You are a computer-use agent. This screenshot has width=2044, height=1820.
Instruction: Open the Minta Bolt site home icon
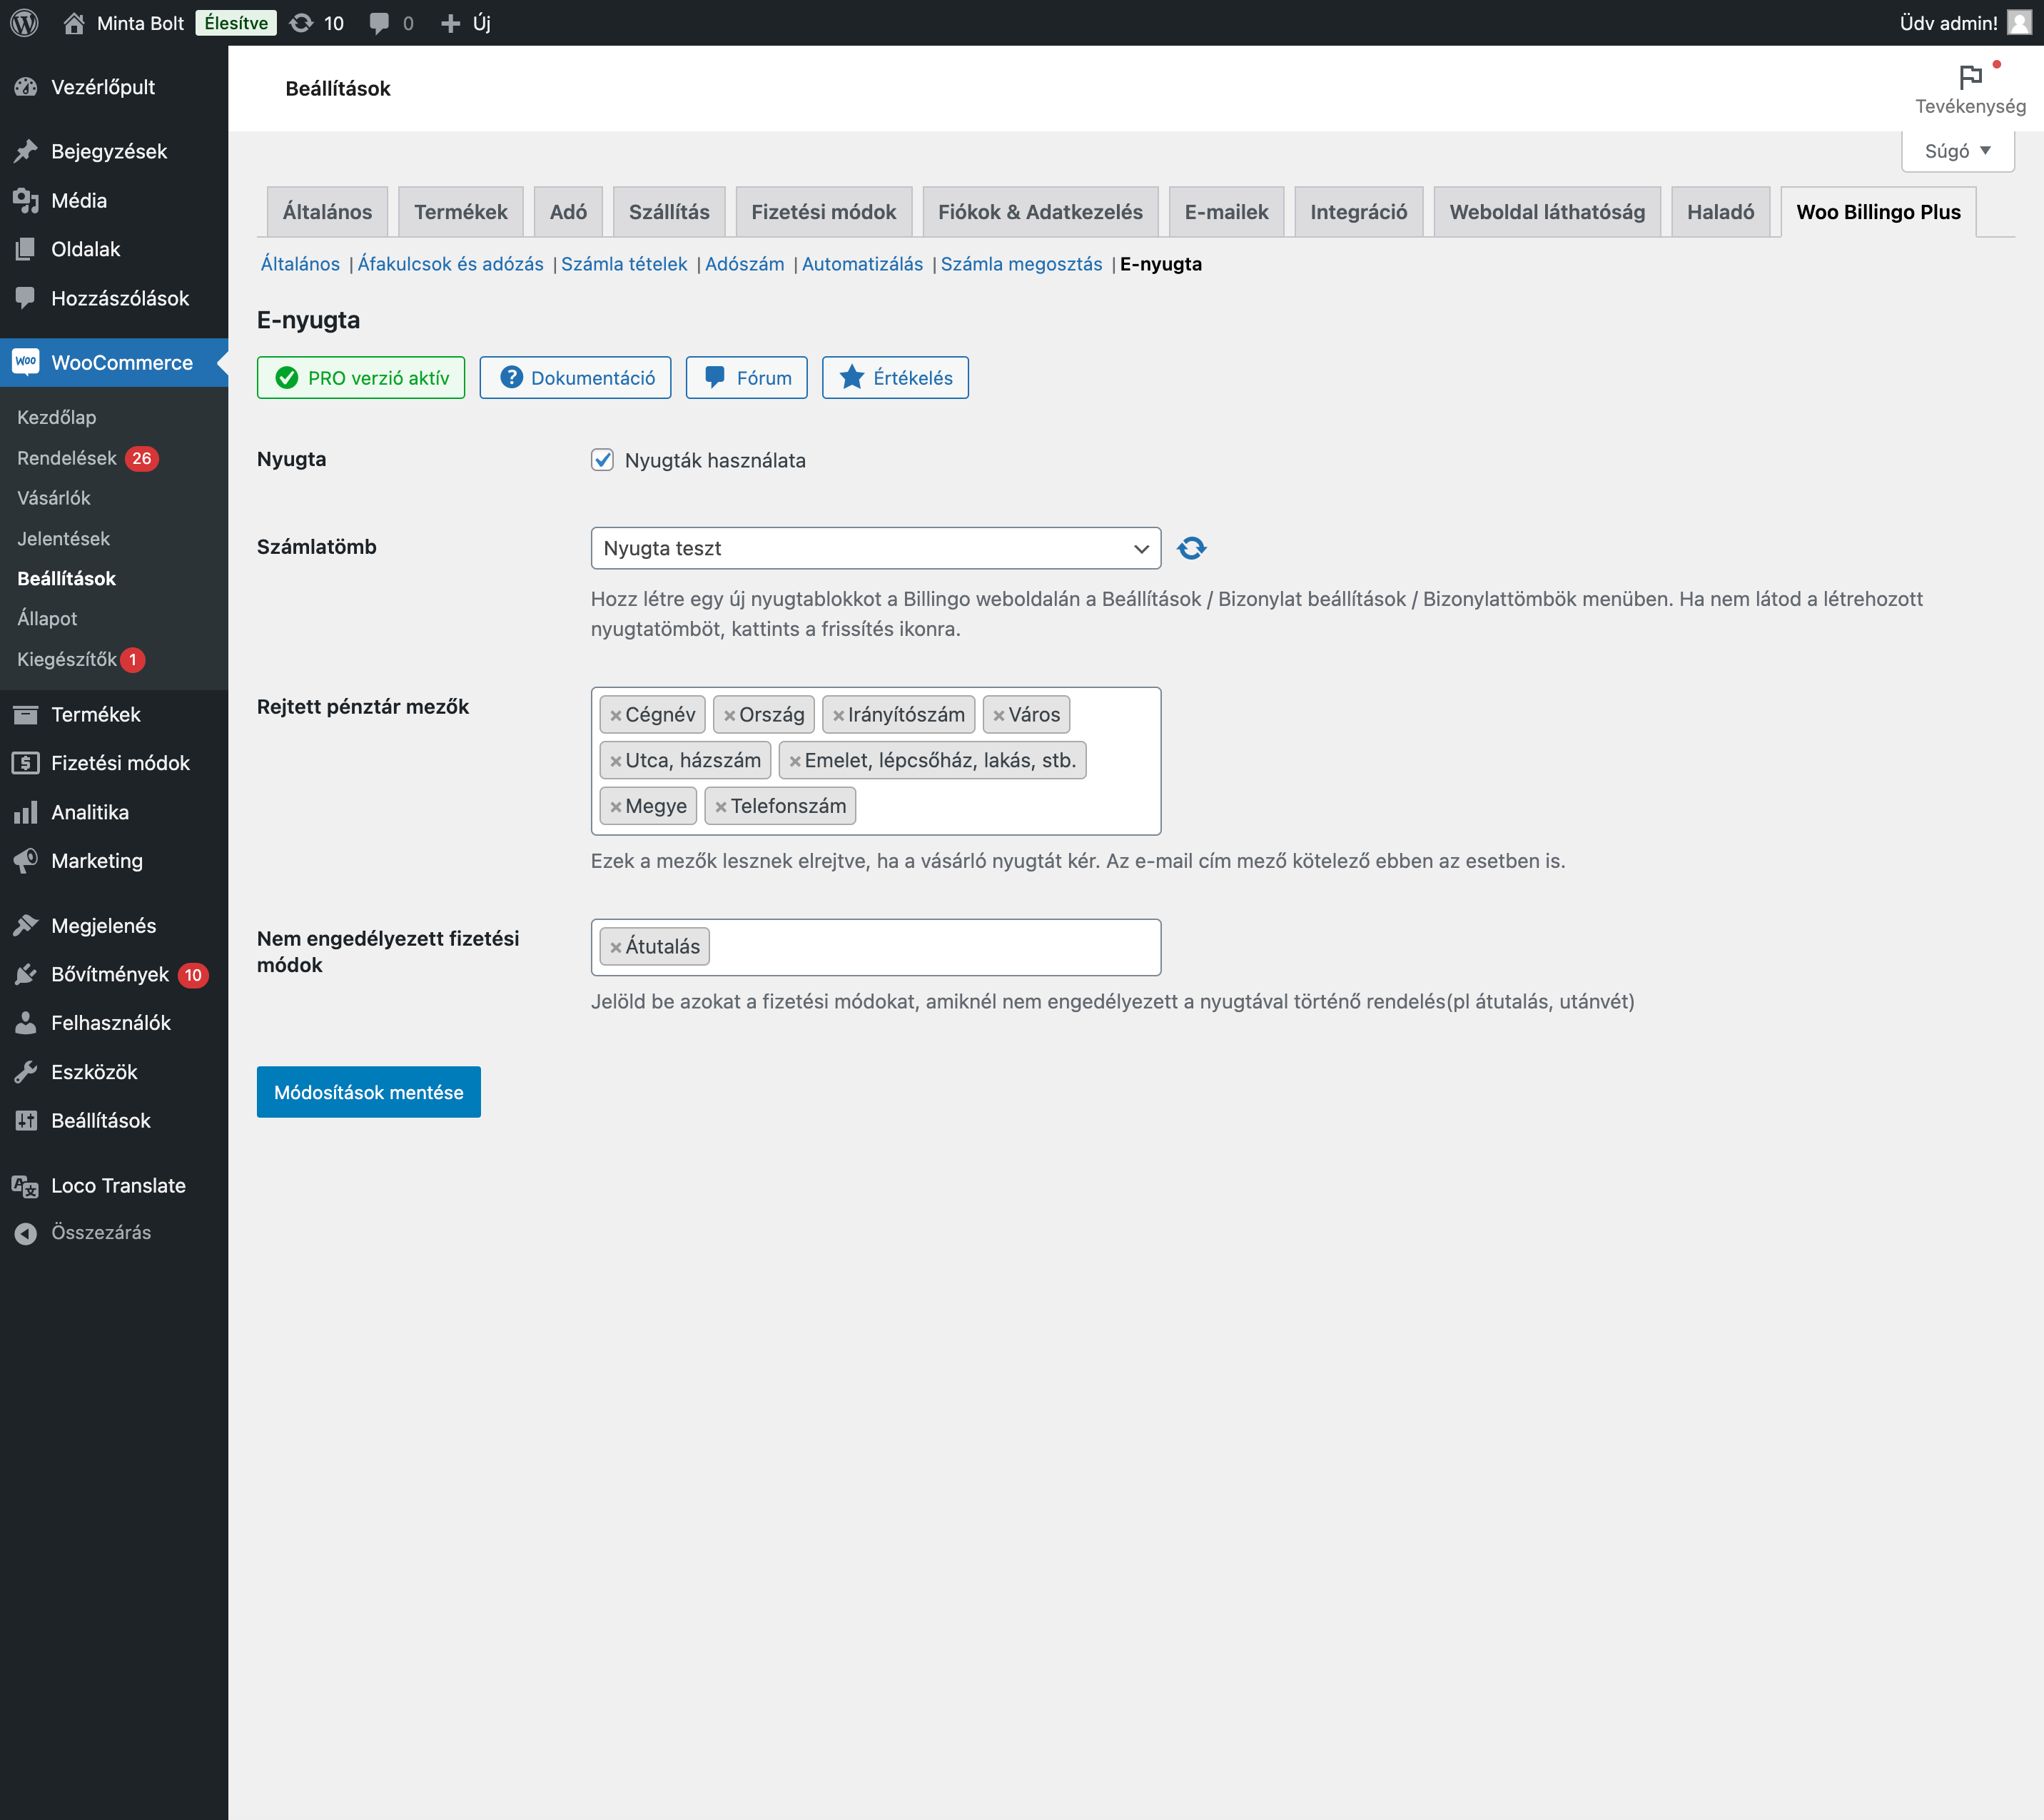coord(74,23)
